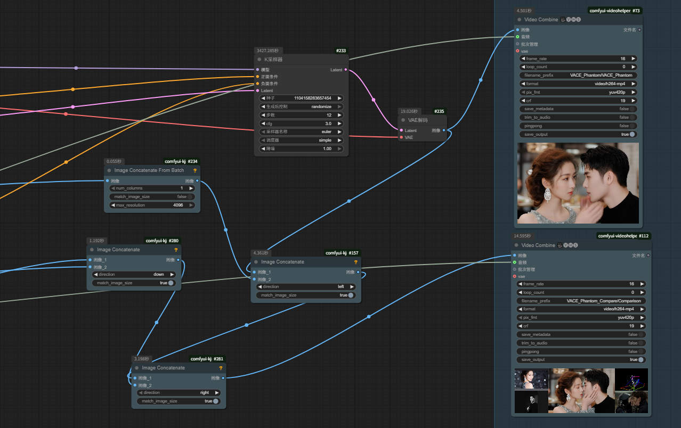The height and width of the screenshot is (428, 681).
Task: Click the 正面条件 input port of K采样器
Action: click(257, 77)
